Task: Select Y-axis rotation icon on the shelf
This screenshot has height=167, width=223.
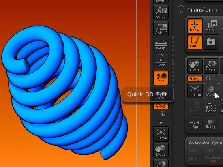Action: 161,122
